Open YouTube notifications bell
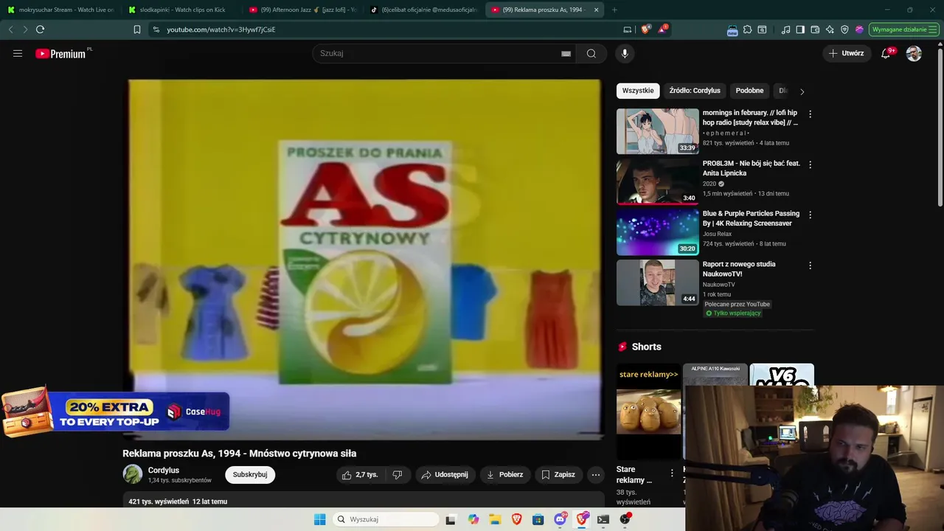Viewport: 944px width, 531px height. [886, 53]
